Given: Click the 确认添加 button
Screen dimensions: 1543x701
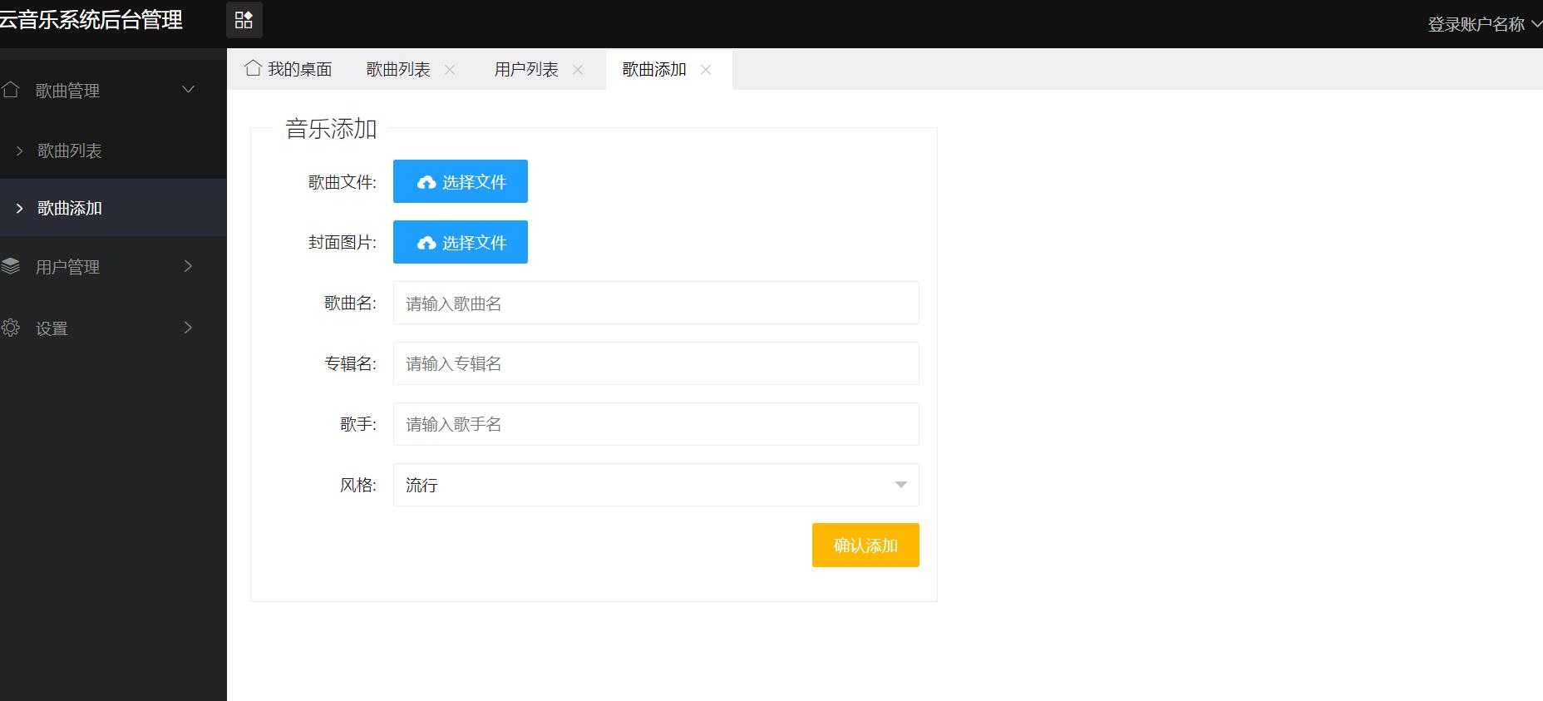Looking at the screenshot, I should pos(865,545).
